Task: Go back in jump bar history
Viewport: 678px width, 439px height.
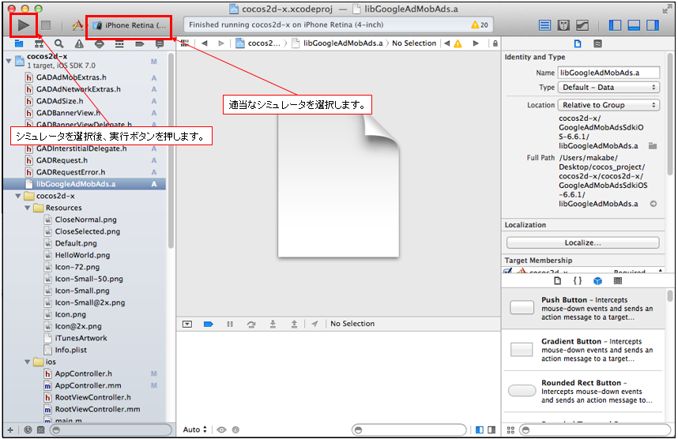Action: click(205, 43)
